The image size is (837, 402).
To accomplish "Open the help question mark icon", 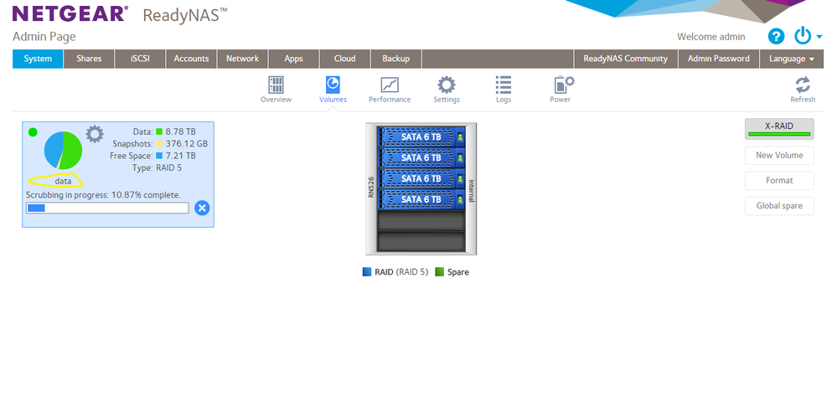I will [x=776, y=37].
